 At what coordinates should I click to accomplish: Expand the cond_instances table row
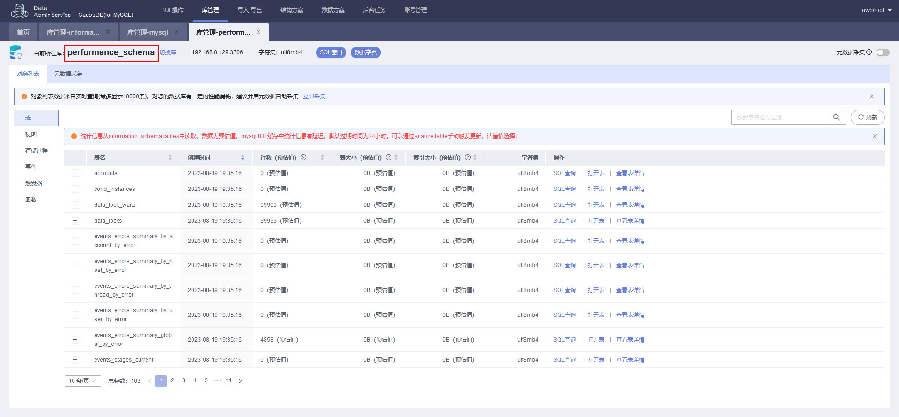[75, 189]
